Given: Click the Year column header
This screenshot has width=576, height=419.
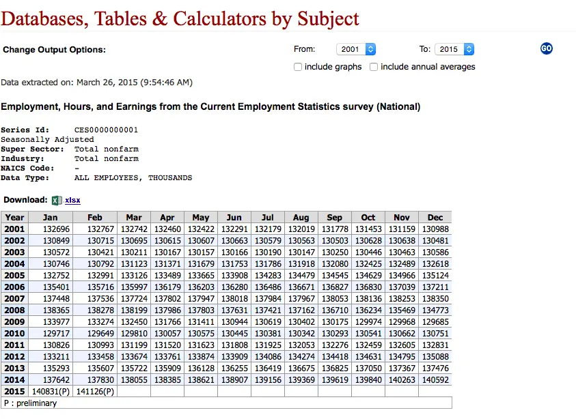Looking at the screenshot, I should click(15, 217).
